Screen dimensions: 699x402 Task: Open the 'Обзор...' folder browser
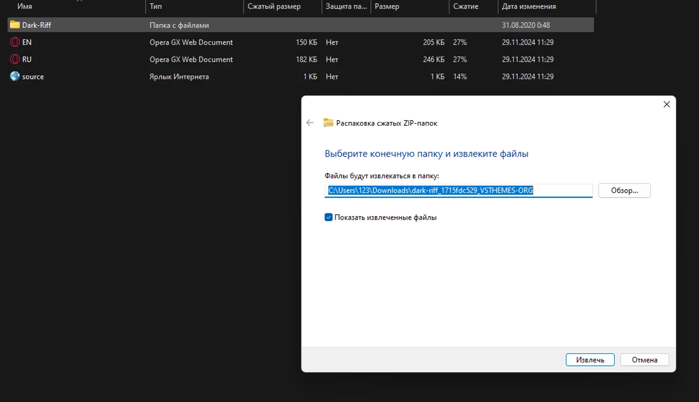[624, 190]
